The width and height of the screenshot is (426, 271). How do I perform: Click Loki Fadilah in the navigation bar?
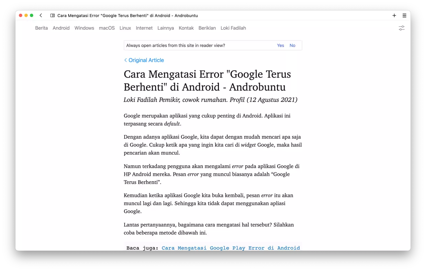(x=233, y=28)
